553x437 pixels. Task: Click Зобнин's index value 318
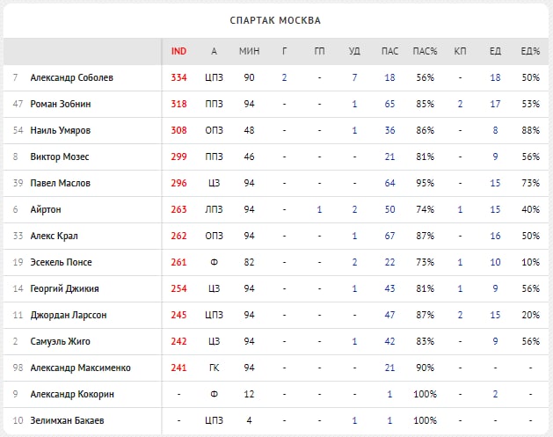tap(178, 104)
